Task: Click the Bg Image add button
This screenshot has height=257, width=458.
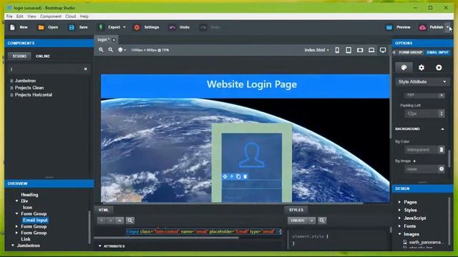Action: pos(442,169)
